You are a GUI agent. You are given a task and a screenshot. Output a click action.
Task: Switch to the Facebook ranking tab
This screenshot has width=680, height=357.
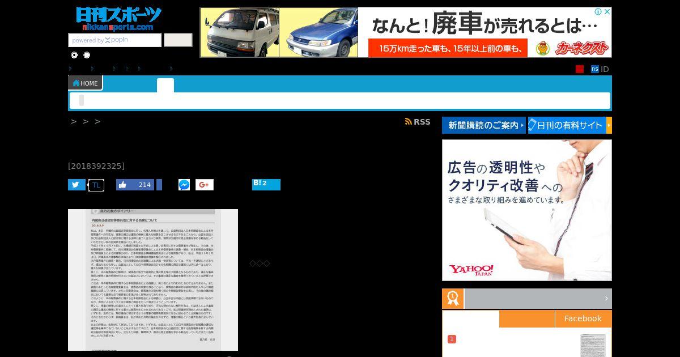(x=583, y=318)
